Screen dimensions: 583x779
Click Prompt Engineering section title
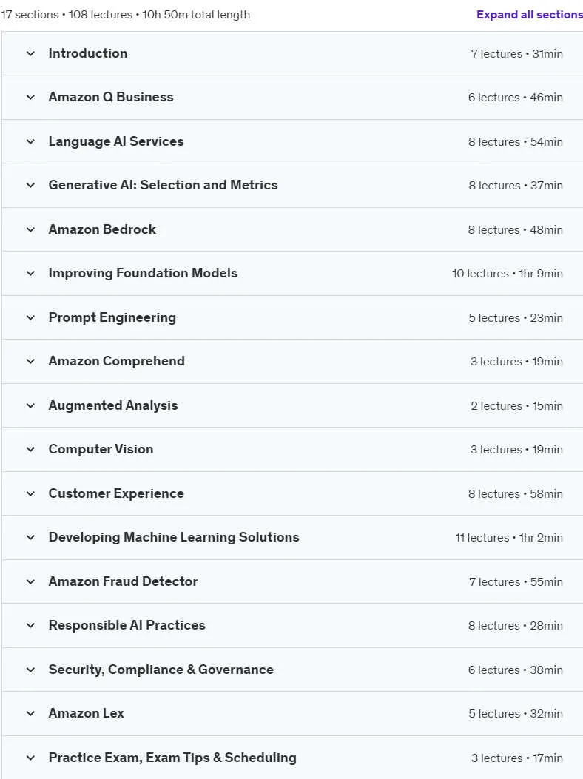click(112, 317)
